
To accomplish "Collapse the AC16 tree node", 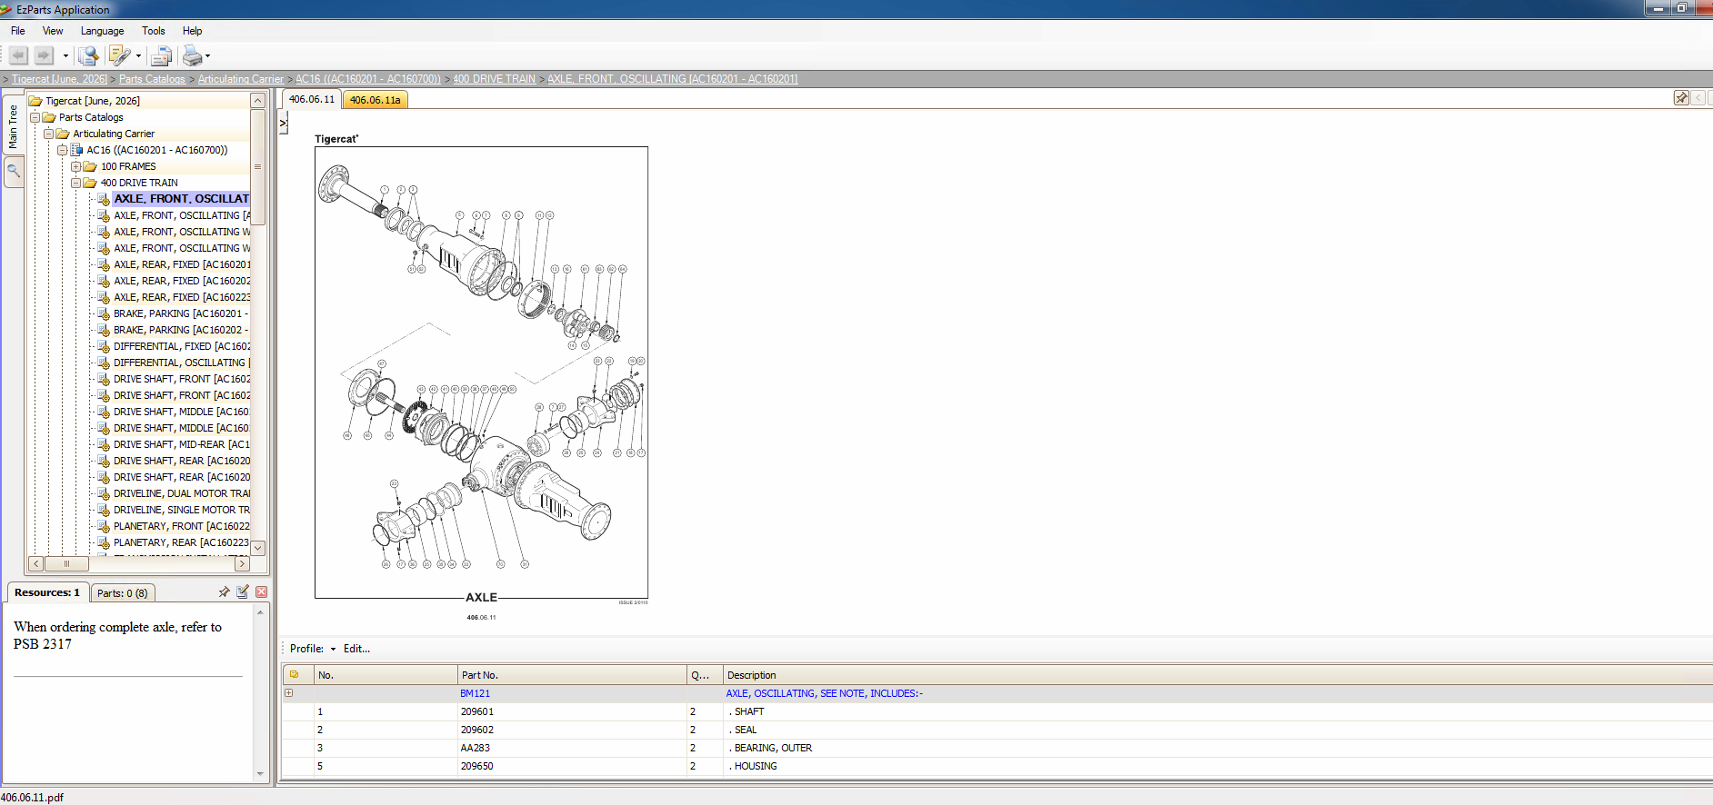I will pos(63,150).
